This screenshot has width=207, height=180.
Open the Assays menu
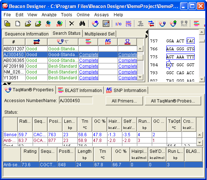101,15
